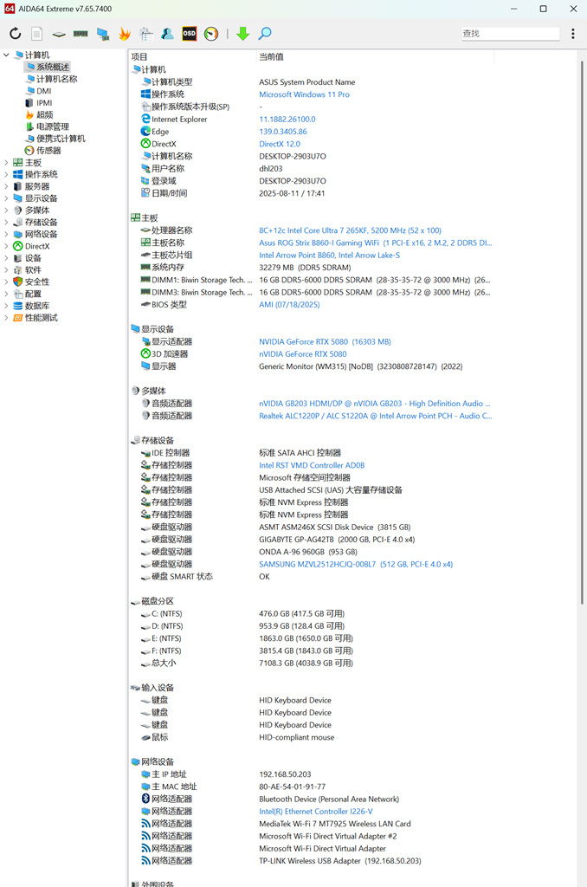Open the AMI (07/18/2025) BIOS link
The image size is (587, 887).
point(289,304)
